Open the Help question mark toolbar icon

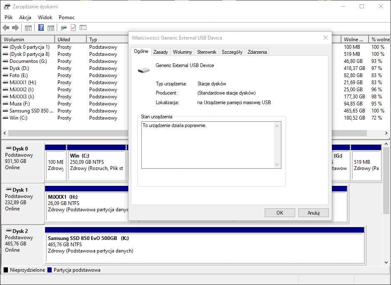pos(41,27)
